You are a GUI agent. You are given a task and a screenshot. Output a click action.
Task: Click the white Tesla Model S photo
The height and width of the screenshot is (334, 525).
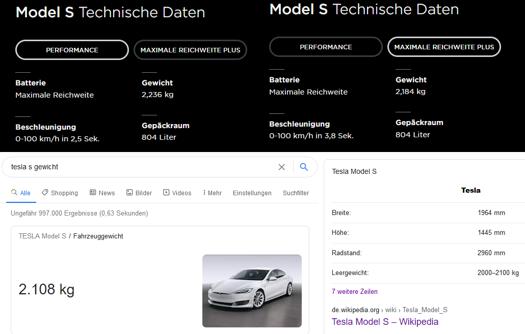click(252, 291)
